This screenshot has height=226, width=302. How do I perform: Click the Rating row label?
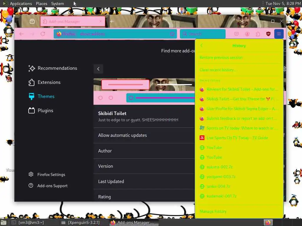click(105, 197)
